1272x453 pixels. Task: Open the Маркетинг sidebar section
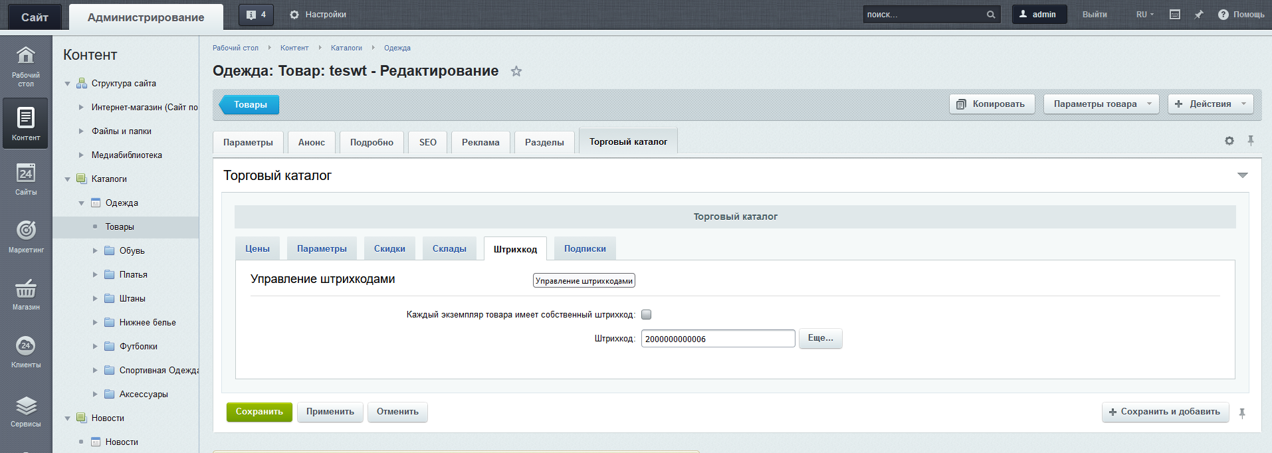(26, 236)
